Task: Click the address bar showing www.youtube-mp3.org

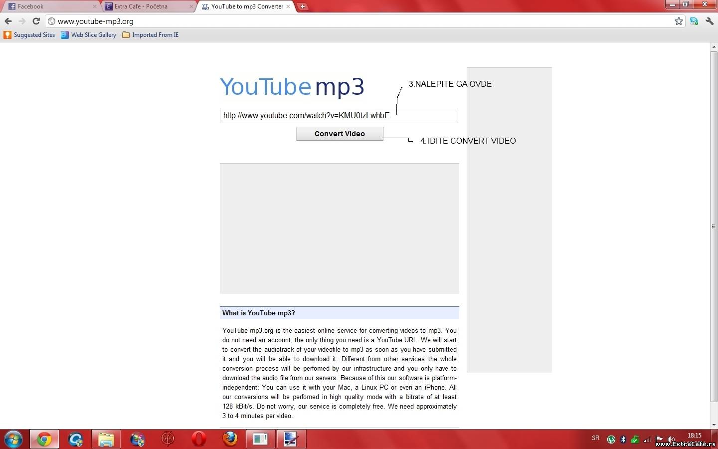Action: (349, 21)
